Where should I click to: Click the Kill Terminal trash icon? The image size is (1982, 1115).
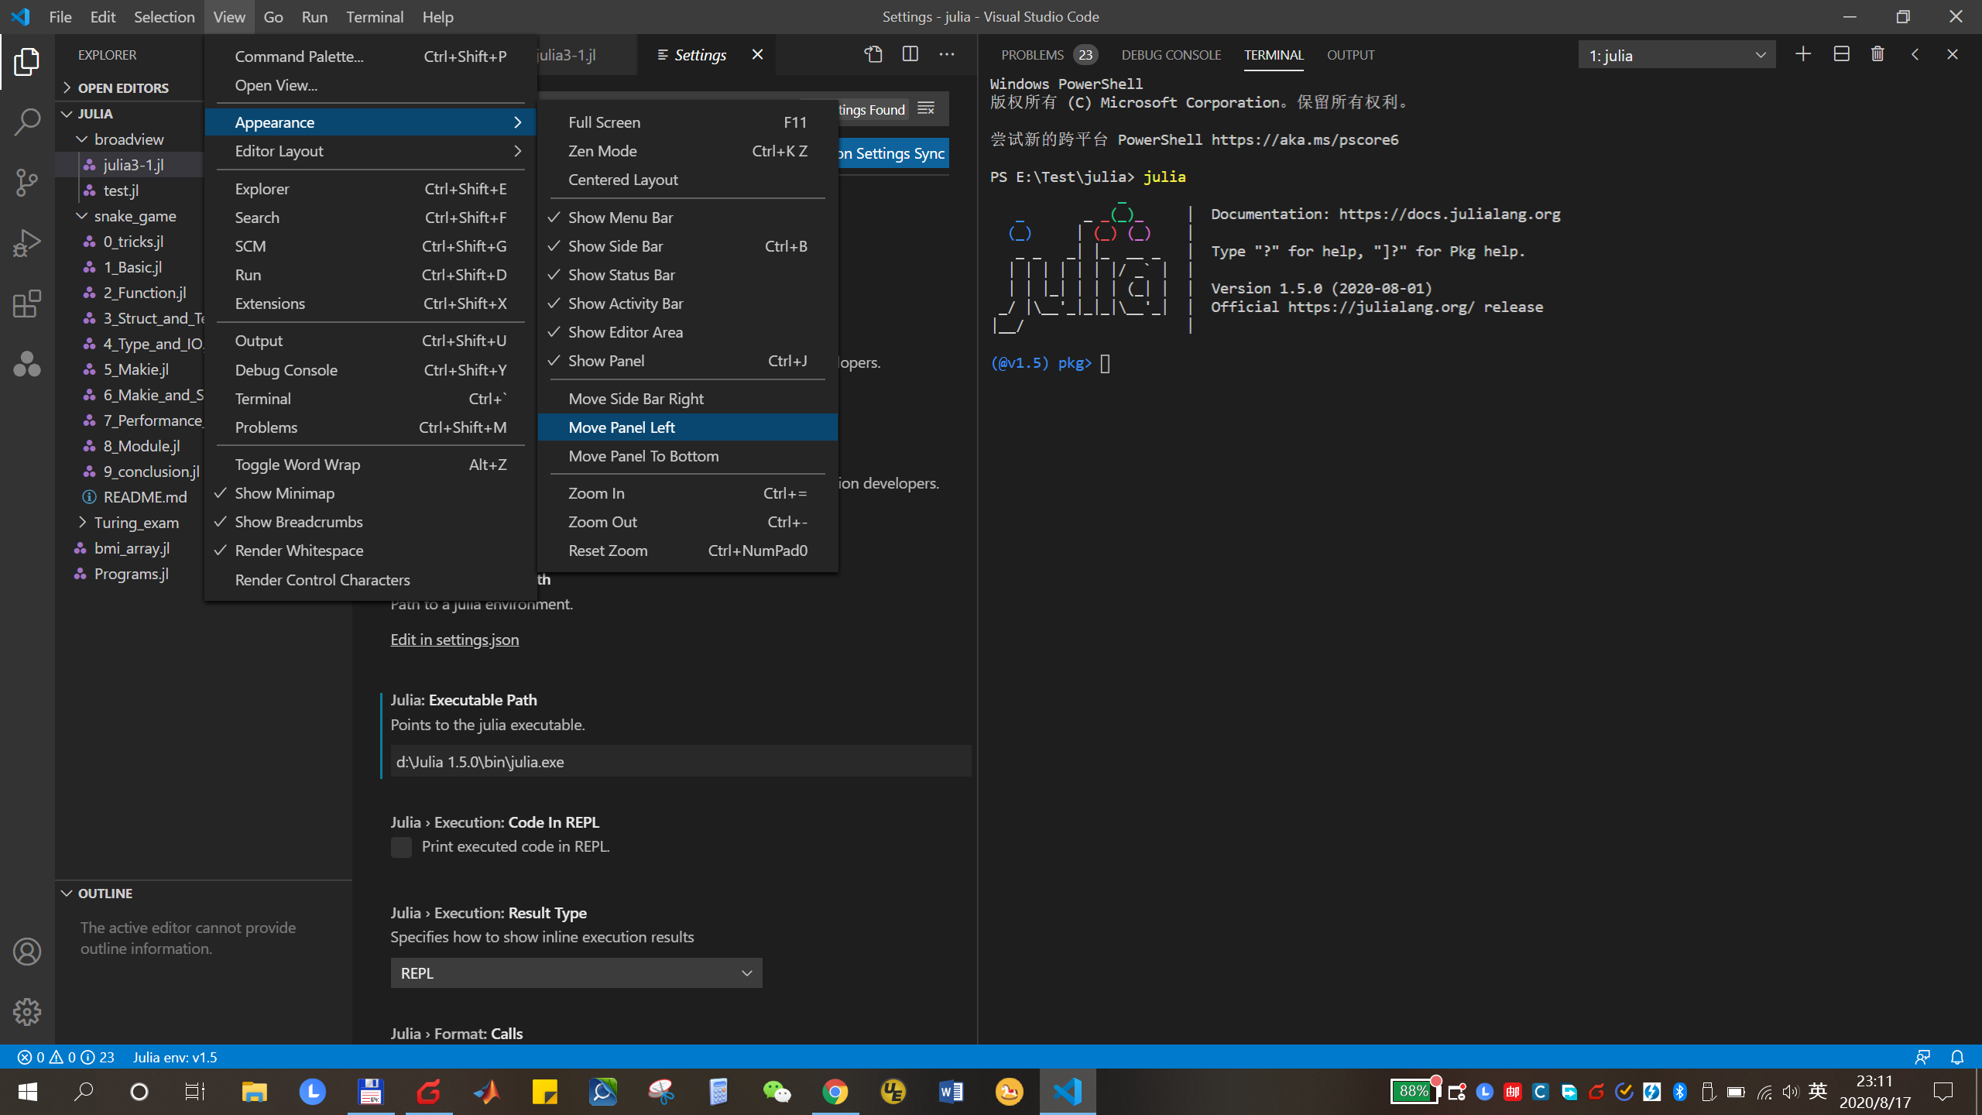pyautogui.click(x=1877, y=54)
